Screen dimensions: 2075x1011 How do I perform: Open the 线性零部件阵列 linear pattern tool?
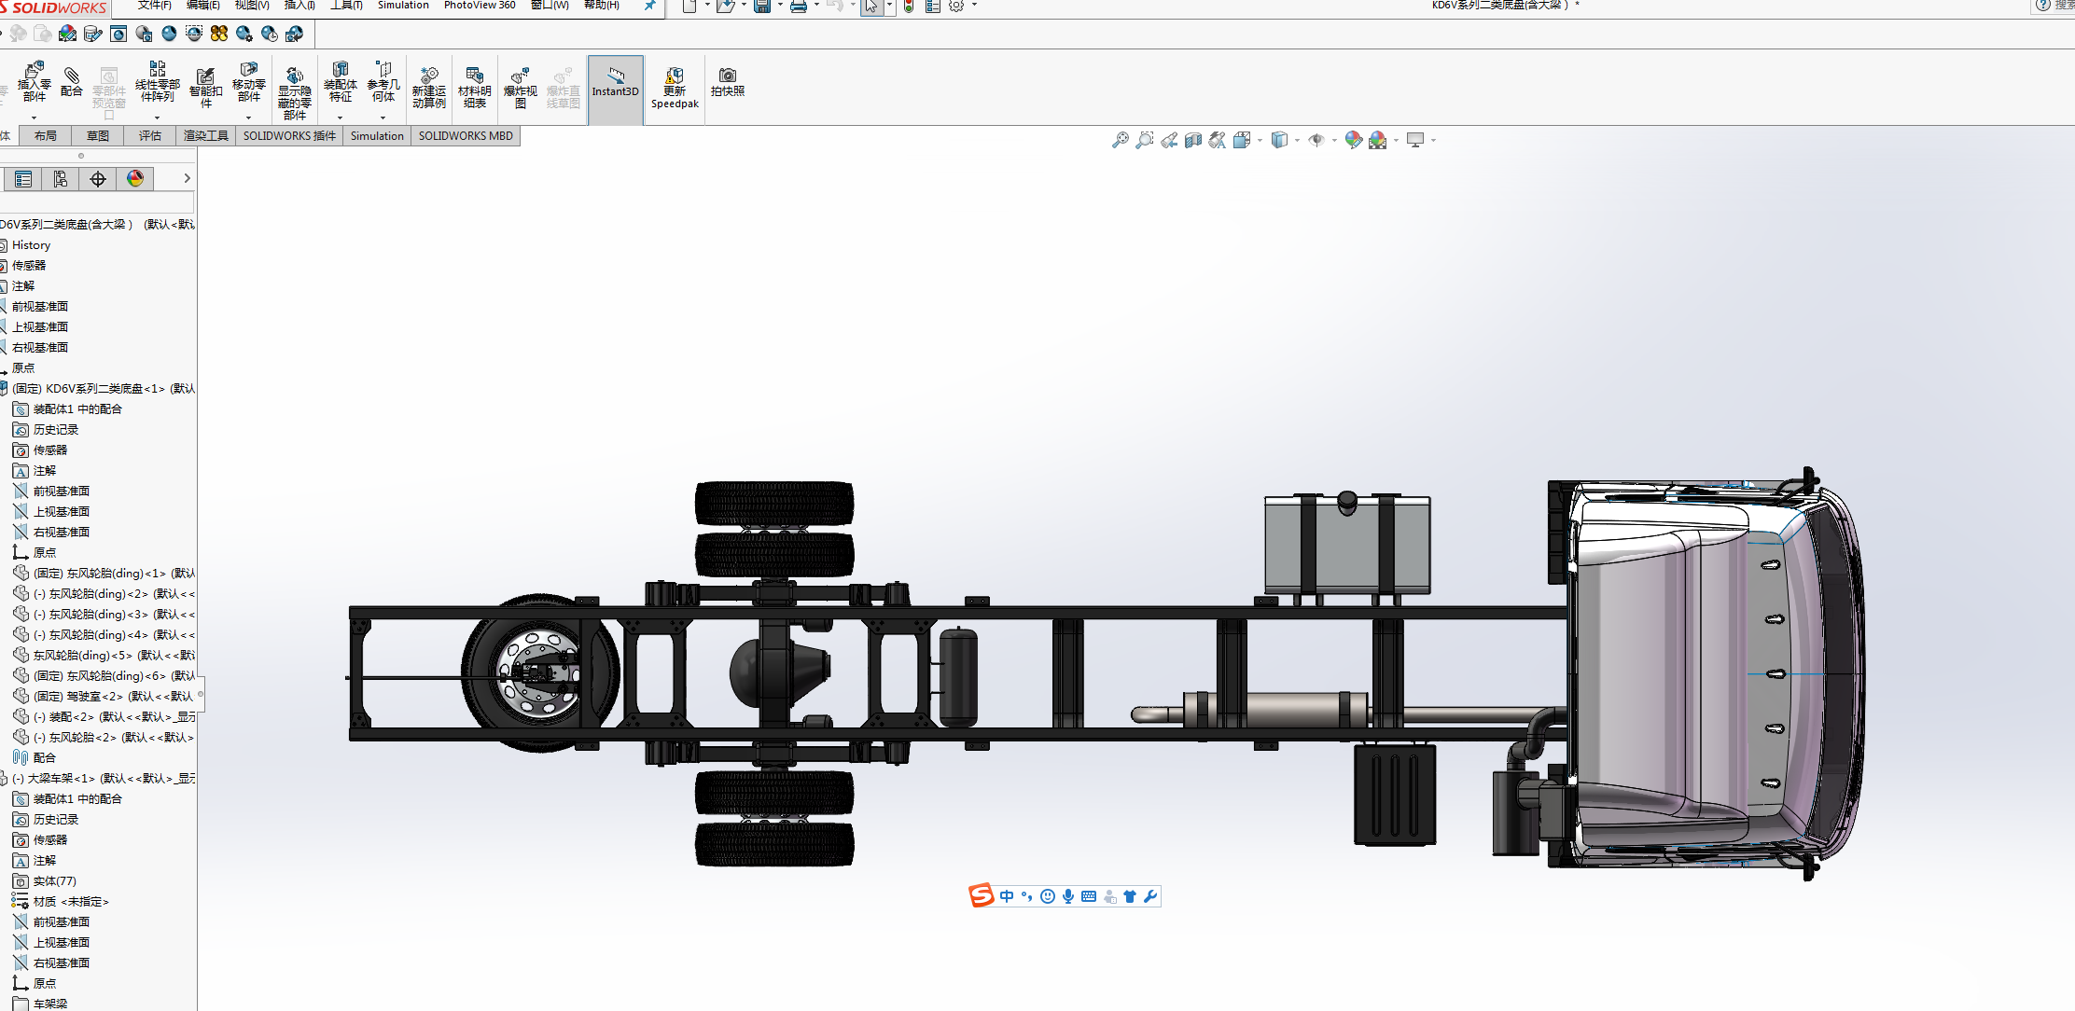tap(157, 81)
